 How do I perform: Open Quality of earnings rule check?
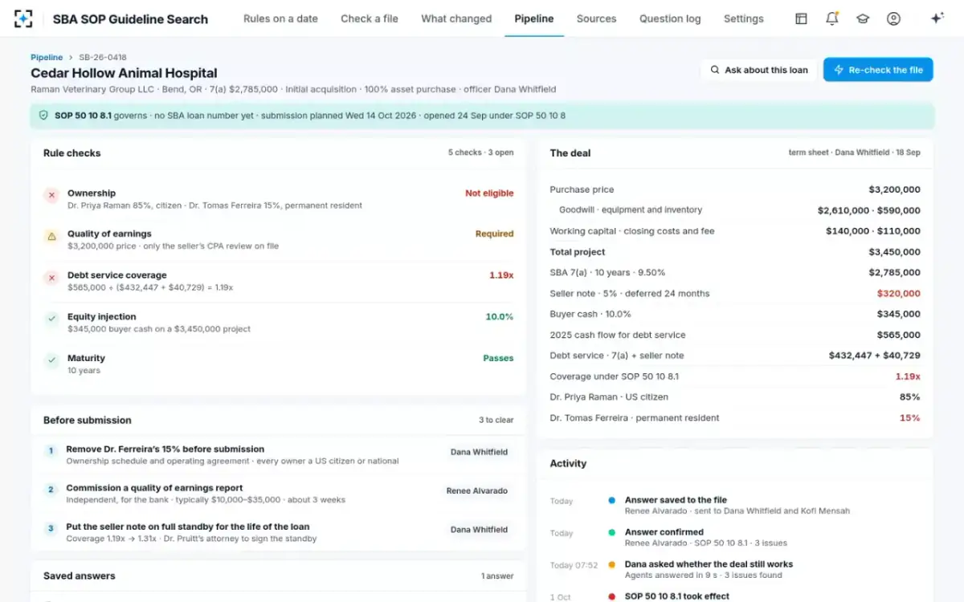(278, 240)
